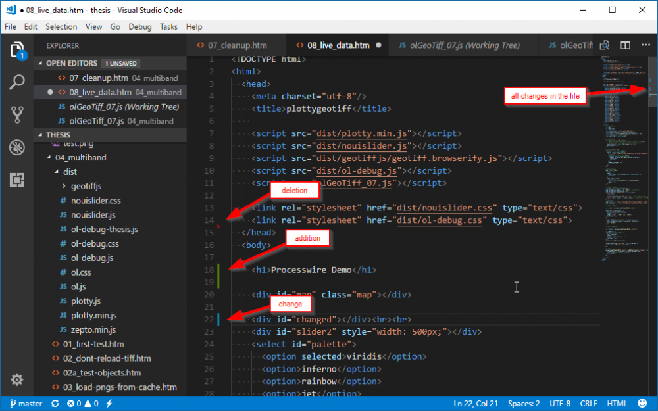Click the HTML language mode selector
Viewport: 658px width, 411px height.
click(x=617, y=403)
